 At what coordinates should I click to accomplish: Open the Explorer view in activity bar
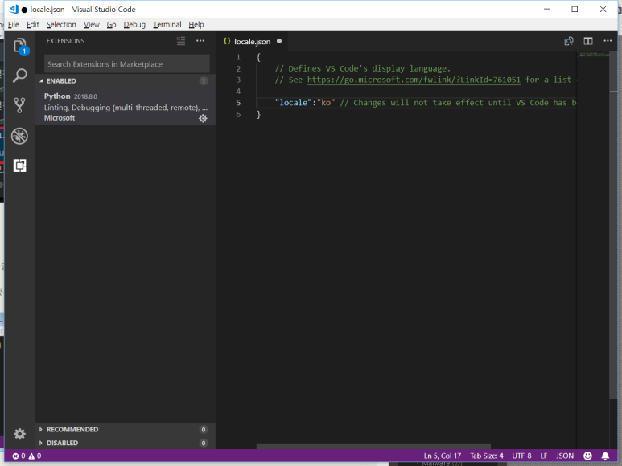pyautogui.click(x=20, y=47)
